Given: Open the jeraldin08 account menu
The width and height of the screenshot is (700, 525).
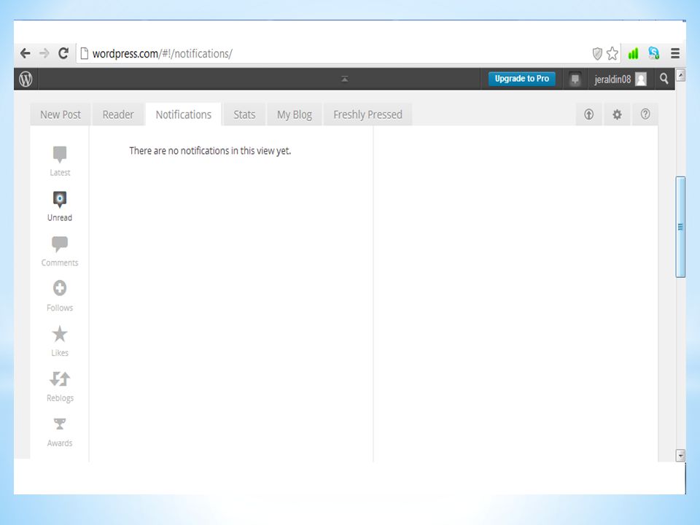Looking at the screenshot, I should point(620,79).
